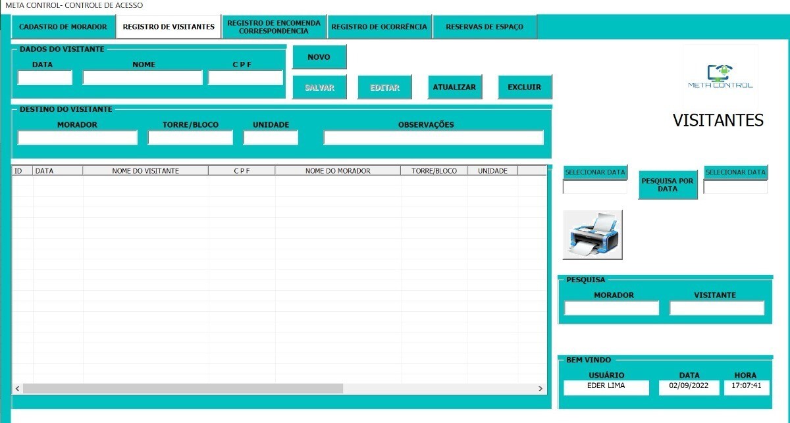Open the Cadastro de Morador tab

pyautogui.click(x=63, y=27)
